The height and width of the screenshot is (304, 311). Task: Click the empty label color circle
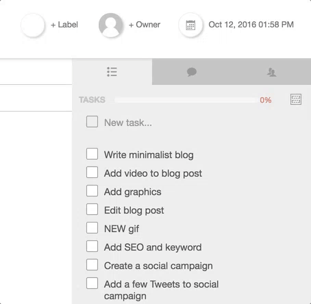tap(33, 25)
